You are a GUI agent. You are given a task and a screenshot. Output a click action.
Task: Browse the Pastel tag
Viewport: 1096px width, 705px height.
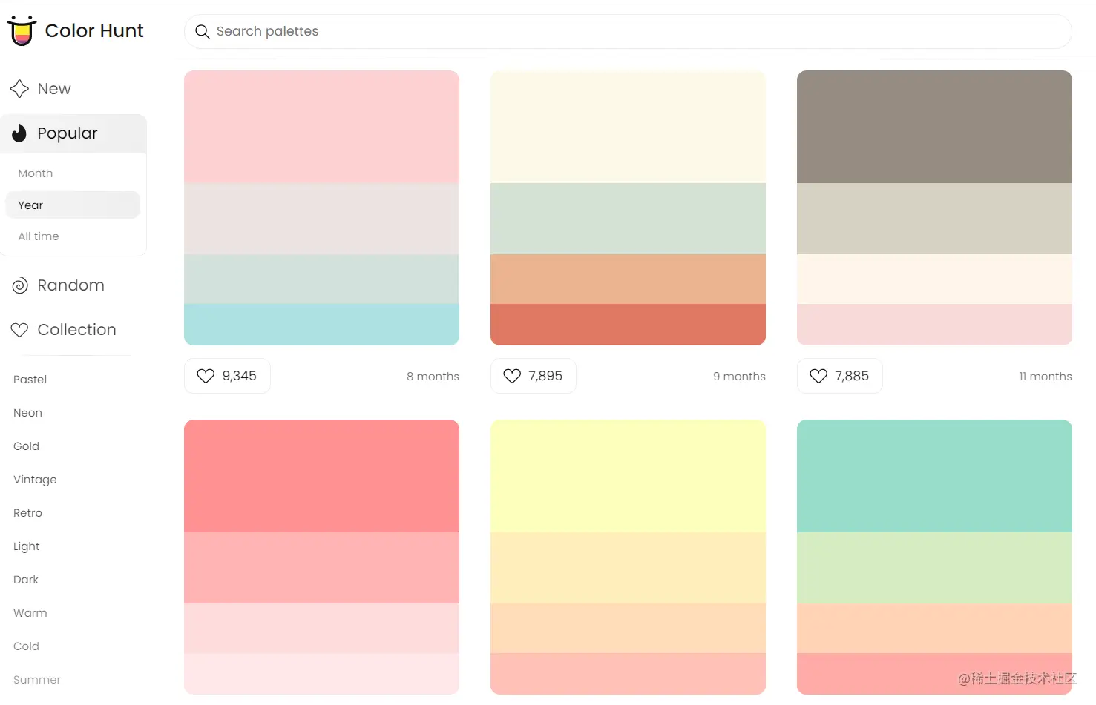coord(30,380)
